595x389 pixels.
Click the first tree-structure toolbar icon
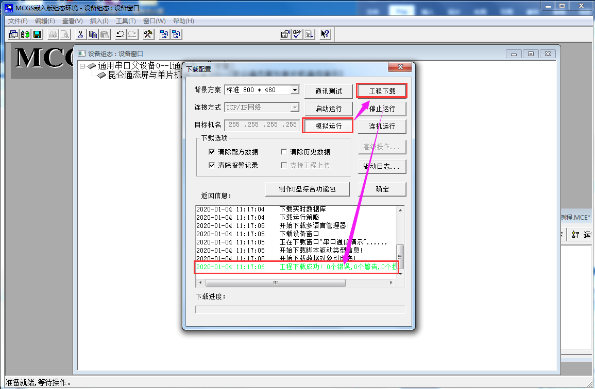[x=164, y=34]
